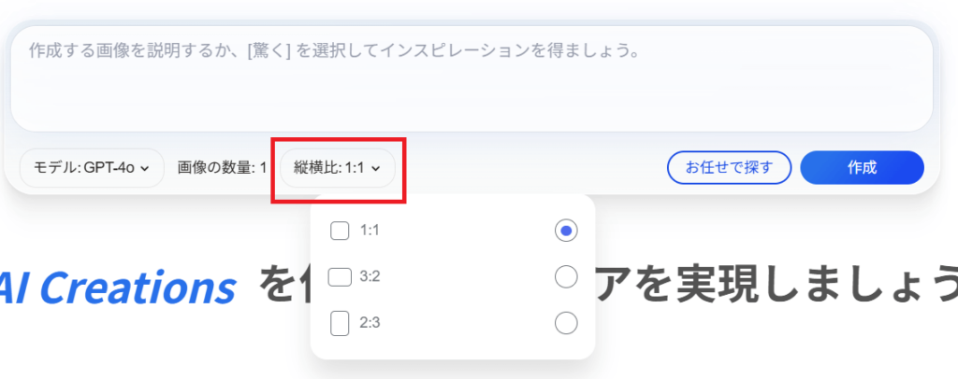Screen dimensions: 958x379
Task: Click the square 1:1 aspect ratio icon
Action: coord(340,231)
